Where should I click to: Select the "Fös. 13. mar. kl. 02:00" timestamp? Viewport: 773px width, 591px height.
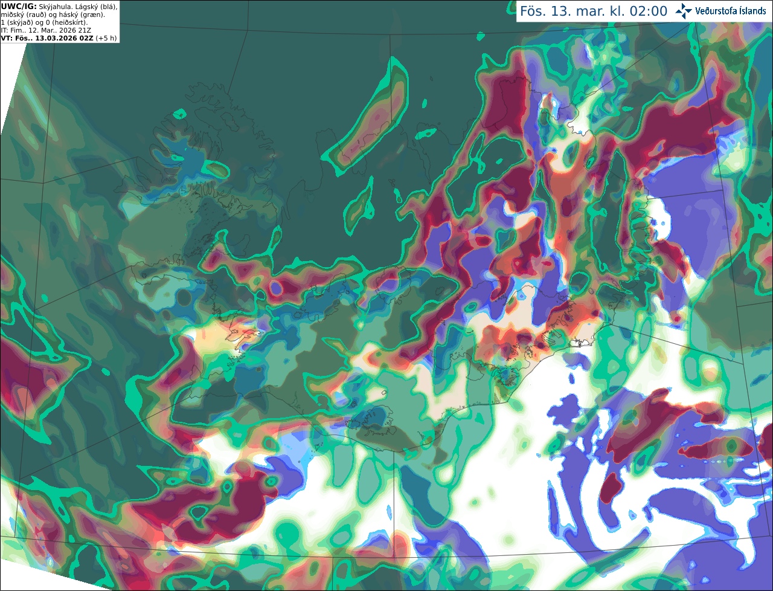[x=594, y=11]
